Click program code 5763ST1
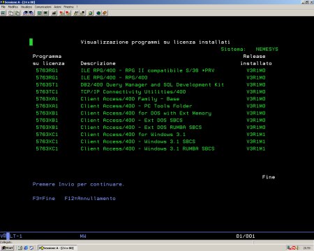 [x=47, y=84]
